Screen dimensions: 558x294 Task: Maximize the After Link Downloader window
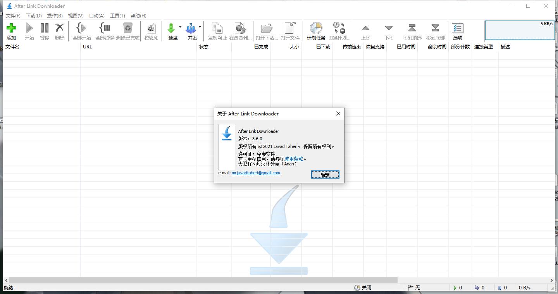(528, 6)
